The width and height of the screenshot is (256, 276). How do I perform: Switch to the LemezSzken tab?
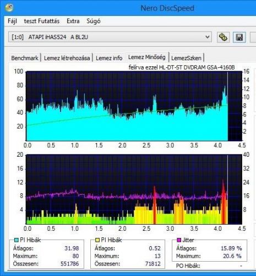186,58
